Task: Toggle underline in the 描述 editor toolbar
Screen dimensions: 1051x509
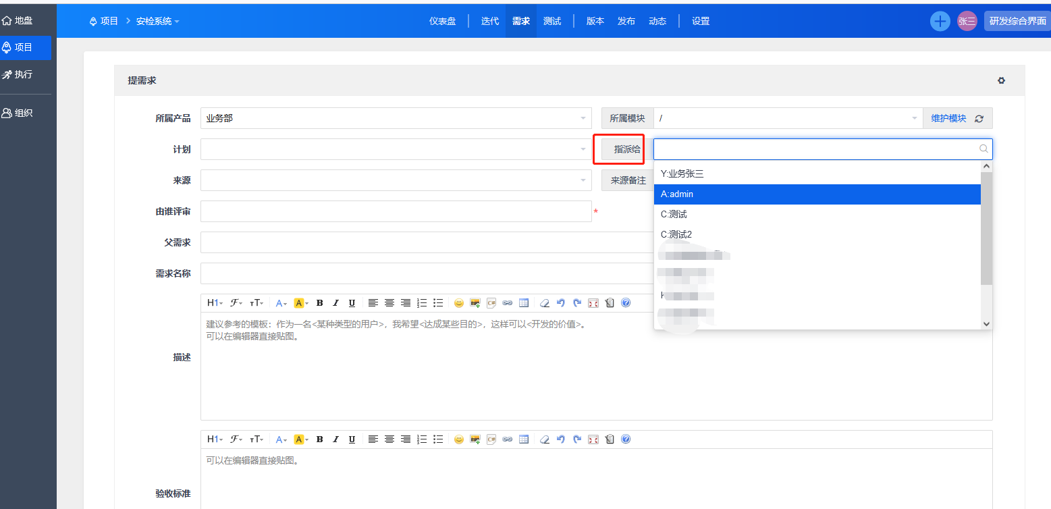Action: 352,303
